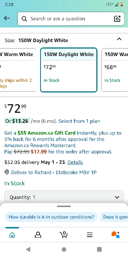Collapse the Size section chevron
This screenshot has height=257, width=128.
[x=119, y=39]
